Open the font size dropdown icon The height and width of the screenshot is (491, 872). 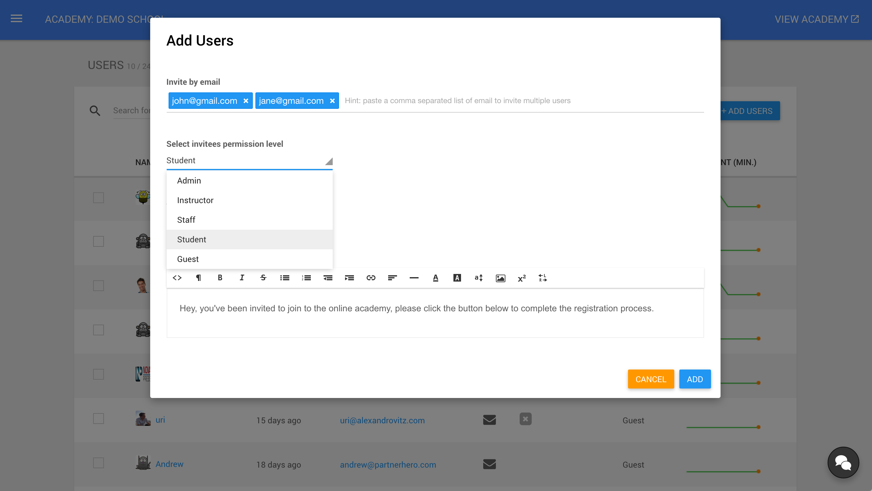tap(479, 278)
